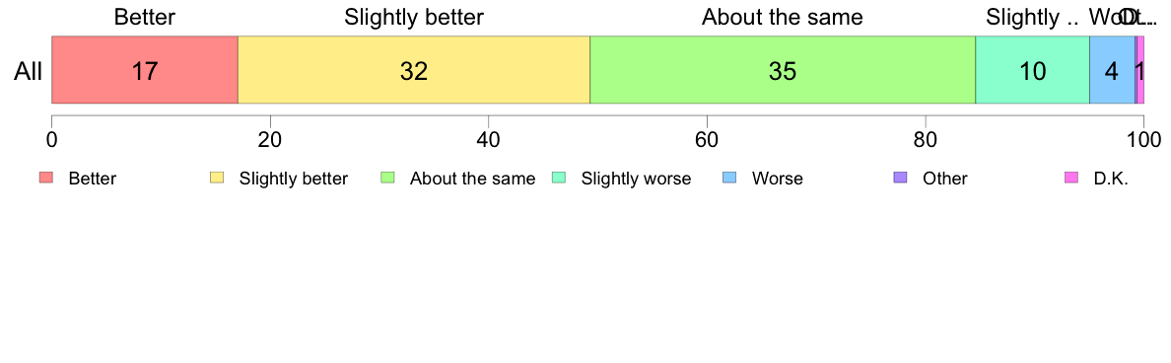Click the green About the same legend swatch

[x=388, y=178]
